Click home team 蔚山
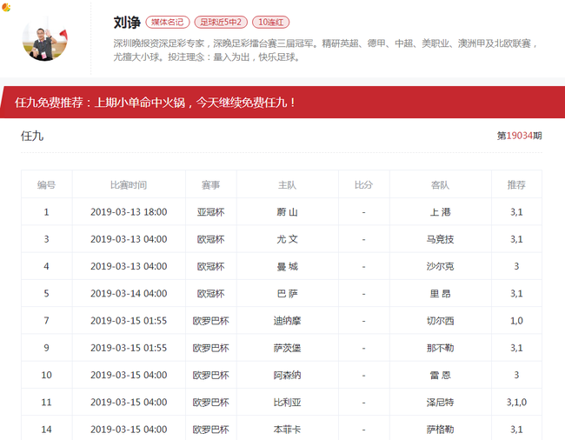565x440 pixels. 287,212
